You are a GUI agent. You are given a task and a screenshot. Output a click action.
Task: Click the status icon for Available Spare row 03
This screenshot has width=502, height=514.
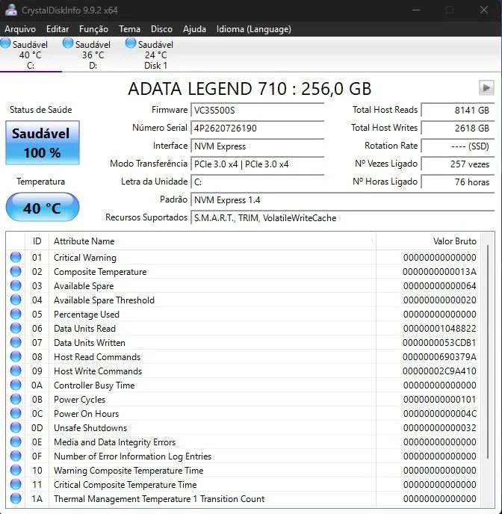click(16, 285)
